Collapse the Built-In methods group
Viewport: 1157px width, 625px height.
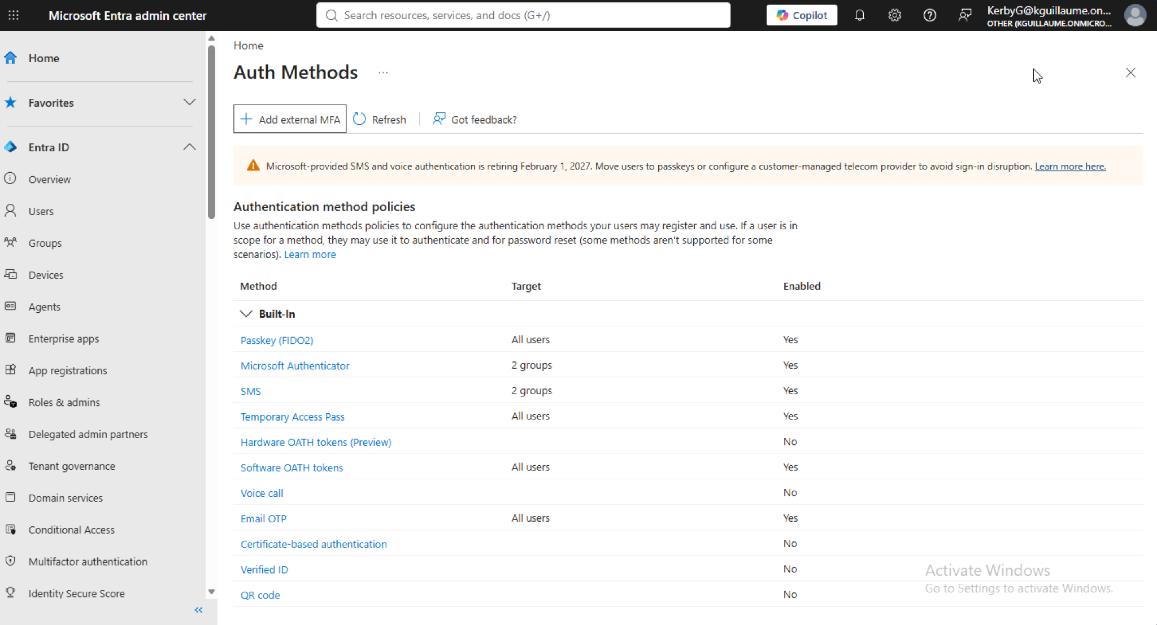pyautogui.click(x=246, y=314)
